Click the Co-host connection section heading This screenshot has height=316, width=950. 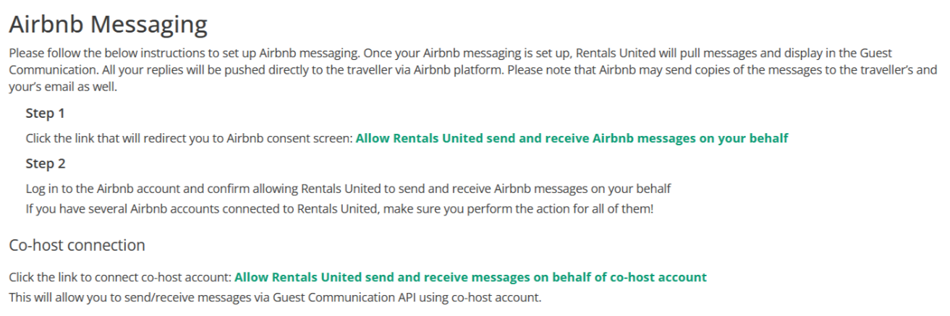pos(77,245)
